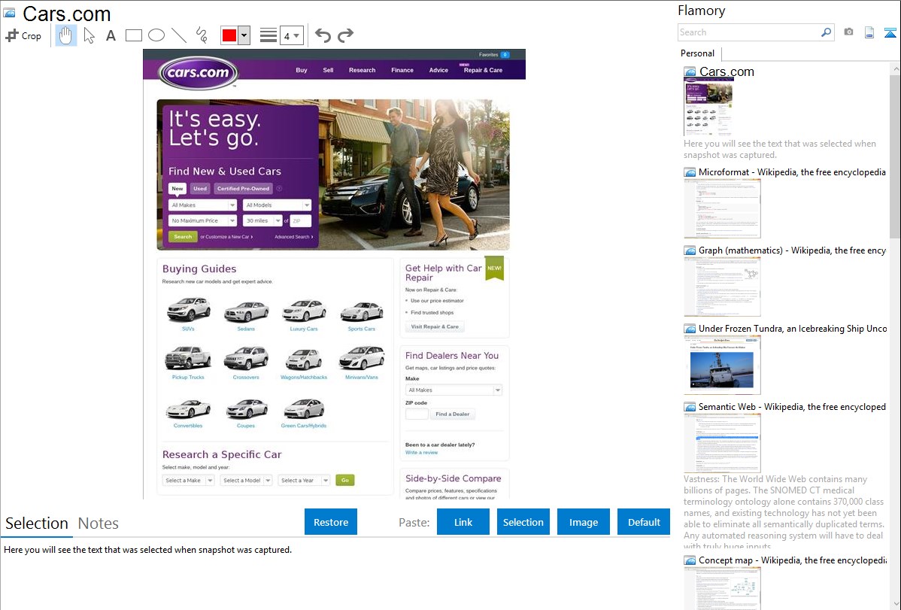
Task: Click the snapshot icon beside Semantic Web title
Action: tap(690, 407)
